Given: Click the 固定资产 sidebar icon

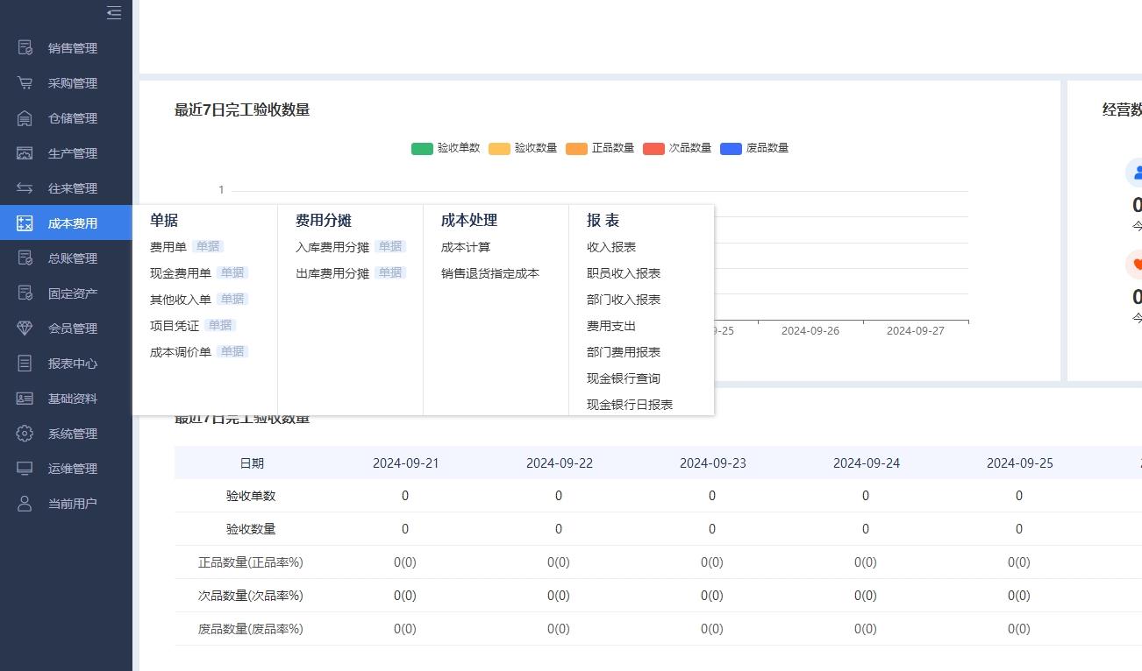Looking at the screenshot, I should click(x=25, y=293).
